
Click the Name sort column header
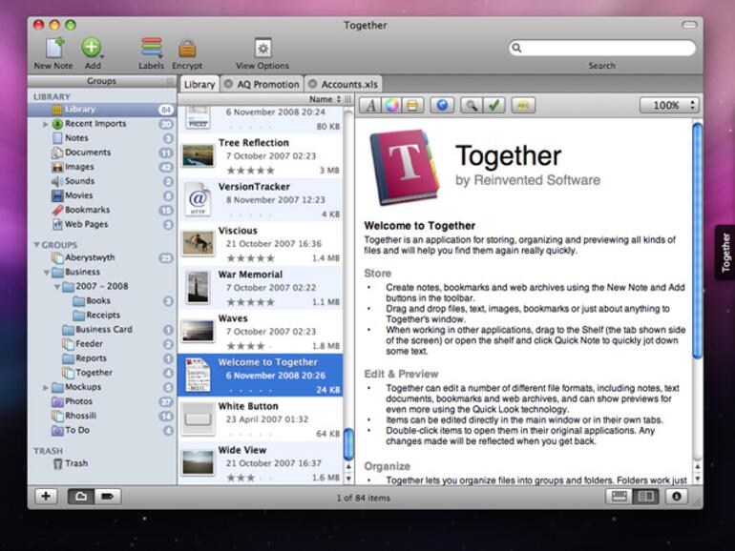click(261, 99)
